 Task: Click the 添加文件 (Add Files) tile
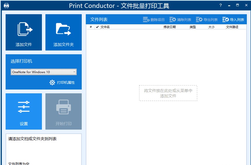[x=24, y=32]
